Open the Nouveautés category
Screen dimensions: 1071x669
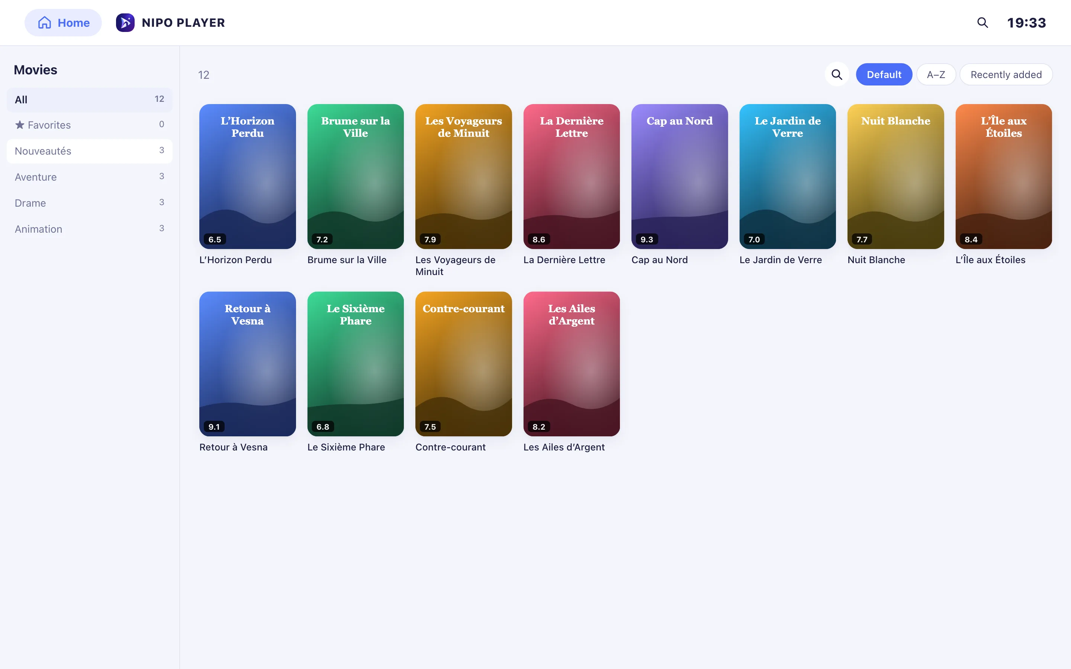tap(89, 151)
